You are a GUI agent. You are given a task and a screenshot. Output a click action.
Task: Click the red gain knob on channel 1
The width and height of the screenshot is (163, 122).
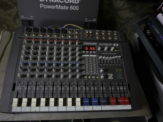point(26,40)
